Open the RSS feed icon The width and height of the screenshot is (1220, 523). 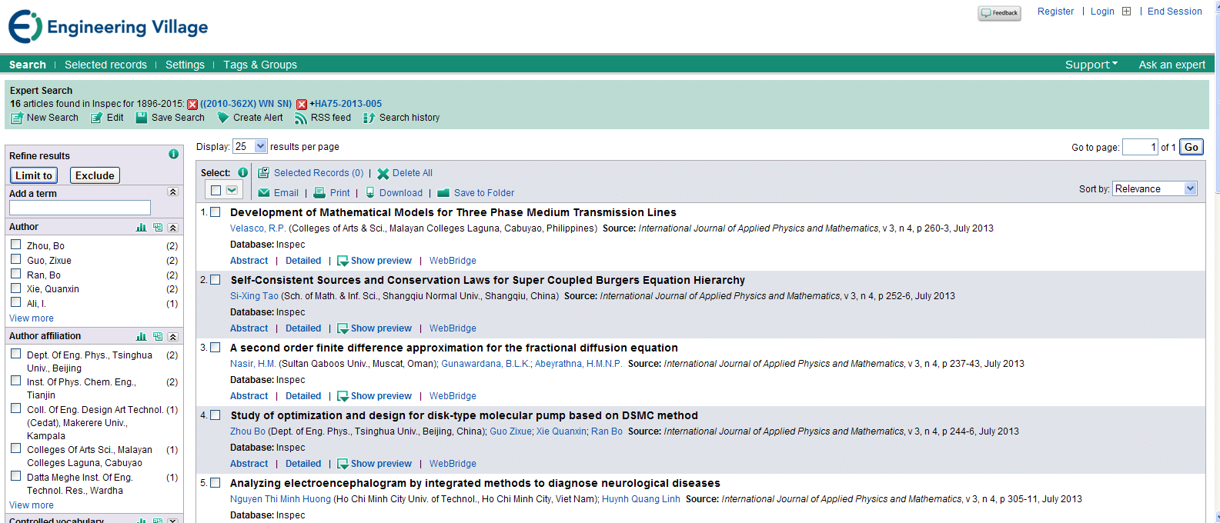(x=301, y=118)
